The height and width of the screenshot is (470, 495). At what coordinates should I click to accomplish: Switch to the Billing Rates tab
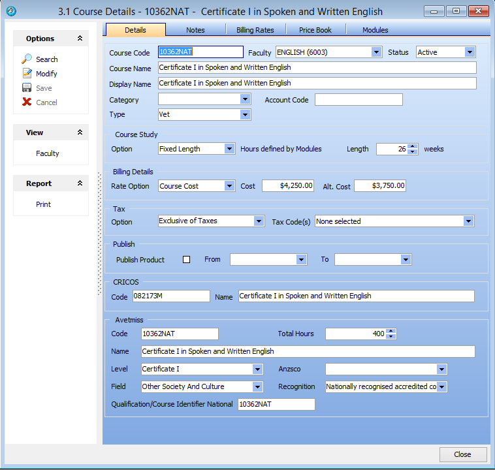tap(255, 30)
